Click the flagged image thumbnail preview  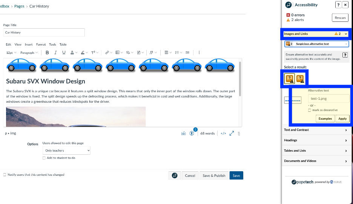292,100
